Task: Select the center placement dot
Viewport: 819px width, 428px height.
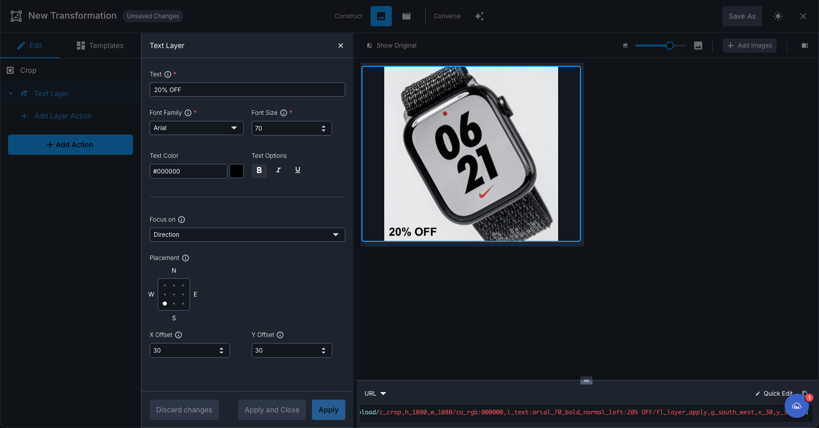Action: tap(174, 294)
